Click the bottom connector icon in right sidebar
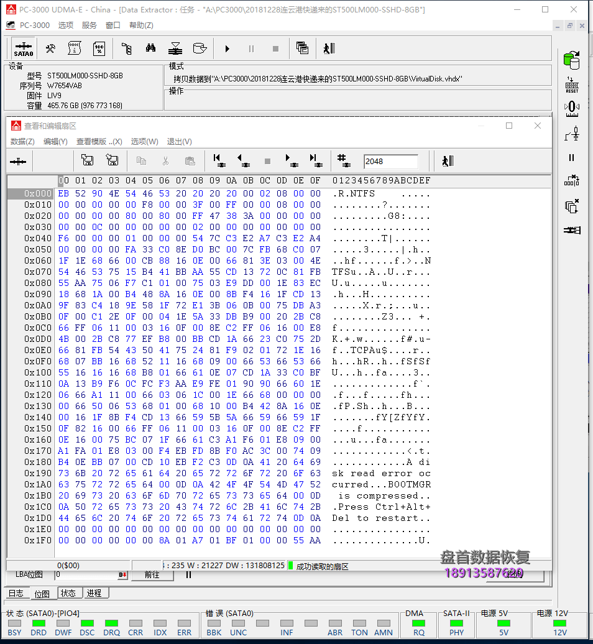Screen dimensions: 593x644 click(x=572, y=230)
